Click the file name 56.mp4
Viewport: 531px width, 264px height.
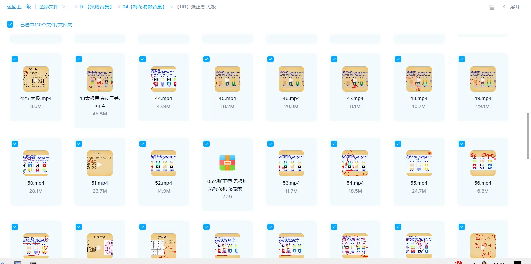483,183
